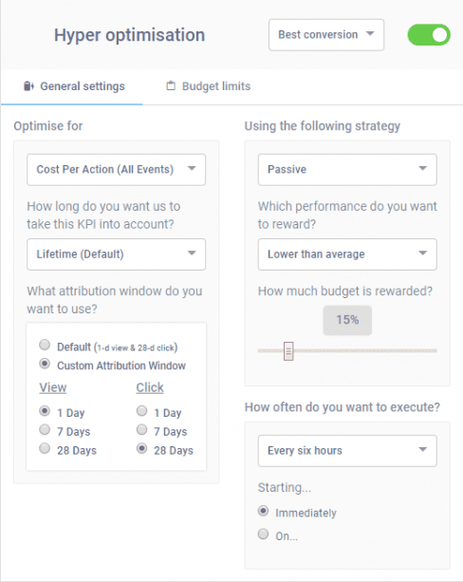The height and width of the screenshot is (582, 463).
Task: Select 7 Days under View
Action: pos(45,429)
